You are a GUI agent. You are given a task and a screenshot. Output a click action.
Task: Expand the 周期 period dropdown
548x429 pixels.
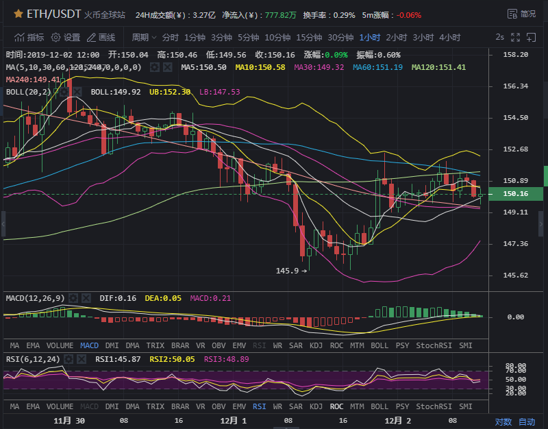(144, 38)
